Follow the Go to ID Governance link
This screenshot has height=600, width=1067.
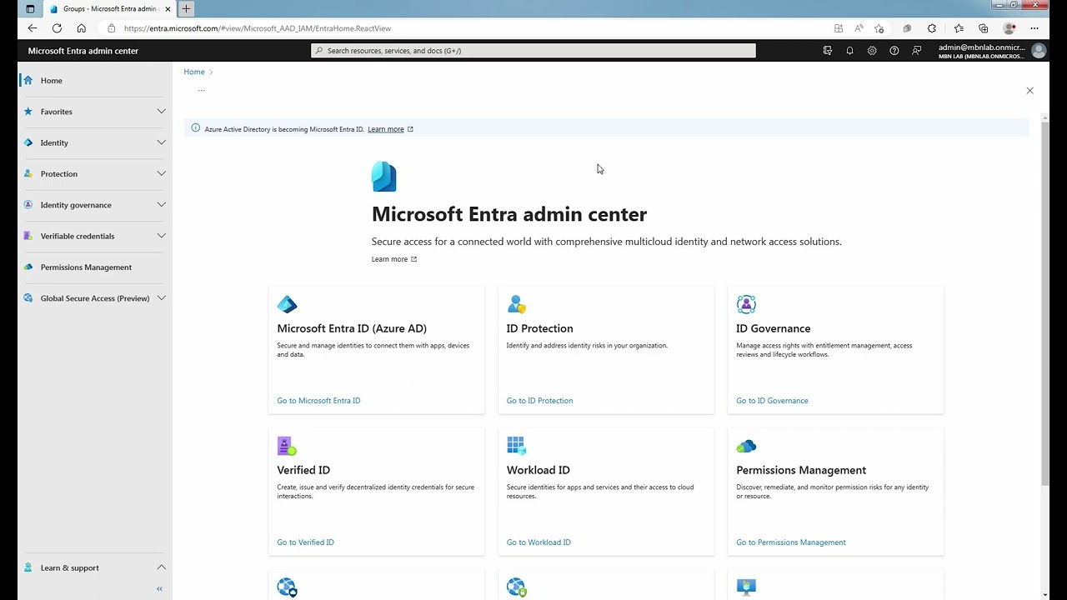point(772,401)
